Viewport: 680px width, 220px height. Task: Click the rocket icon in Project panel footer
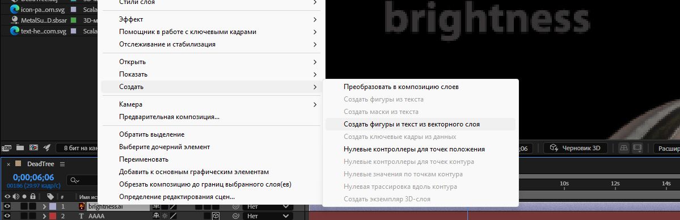[x=47, y=148]
